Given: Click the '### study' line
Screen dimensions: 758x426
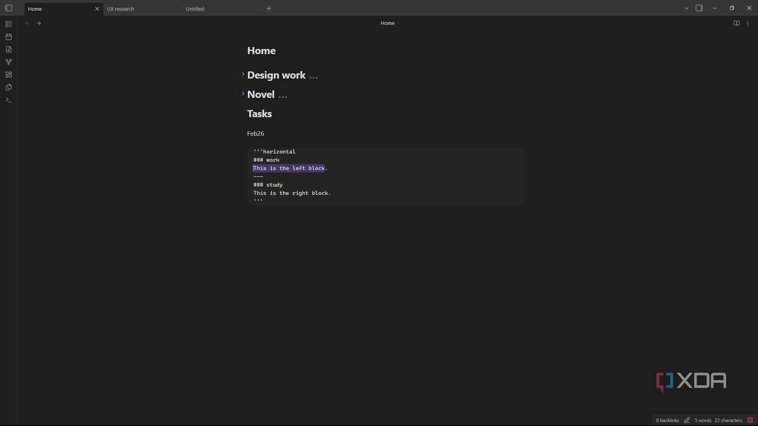Looking at the screenshot, I should [268, 185].
